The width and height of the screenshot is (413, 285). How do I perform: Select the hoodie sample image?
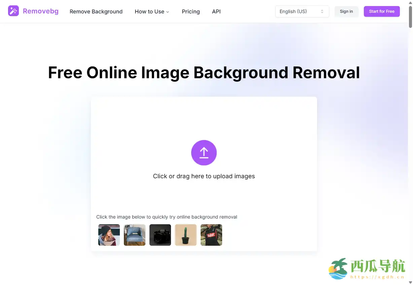point(211,235)
